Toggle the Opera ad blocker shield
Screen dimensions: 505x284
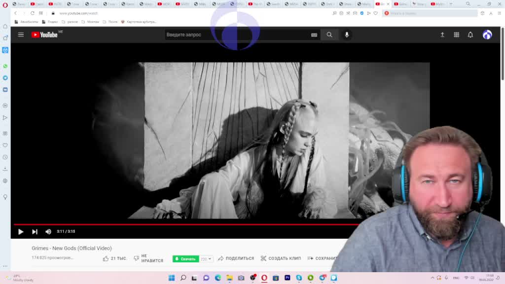click(x=362, y=13)
